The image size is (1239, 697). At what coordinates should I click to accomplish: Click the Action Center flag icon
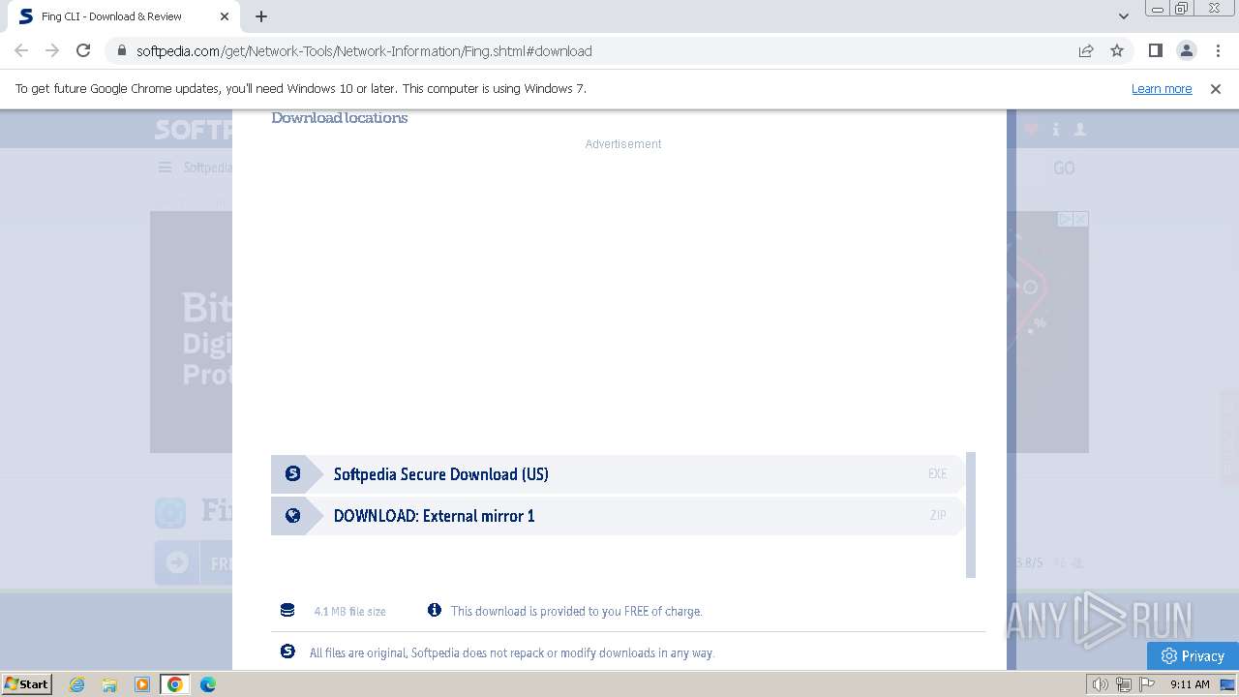tap(1146, 684)
